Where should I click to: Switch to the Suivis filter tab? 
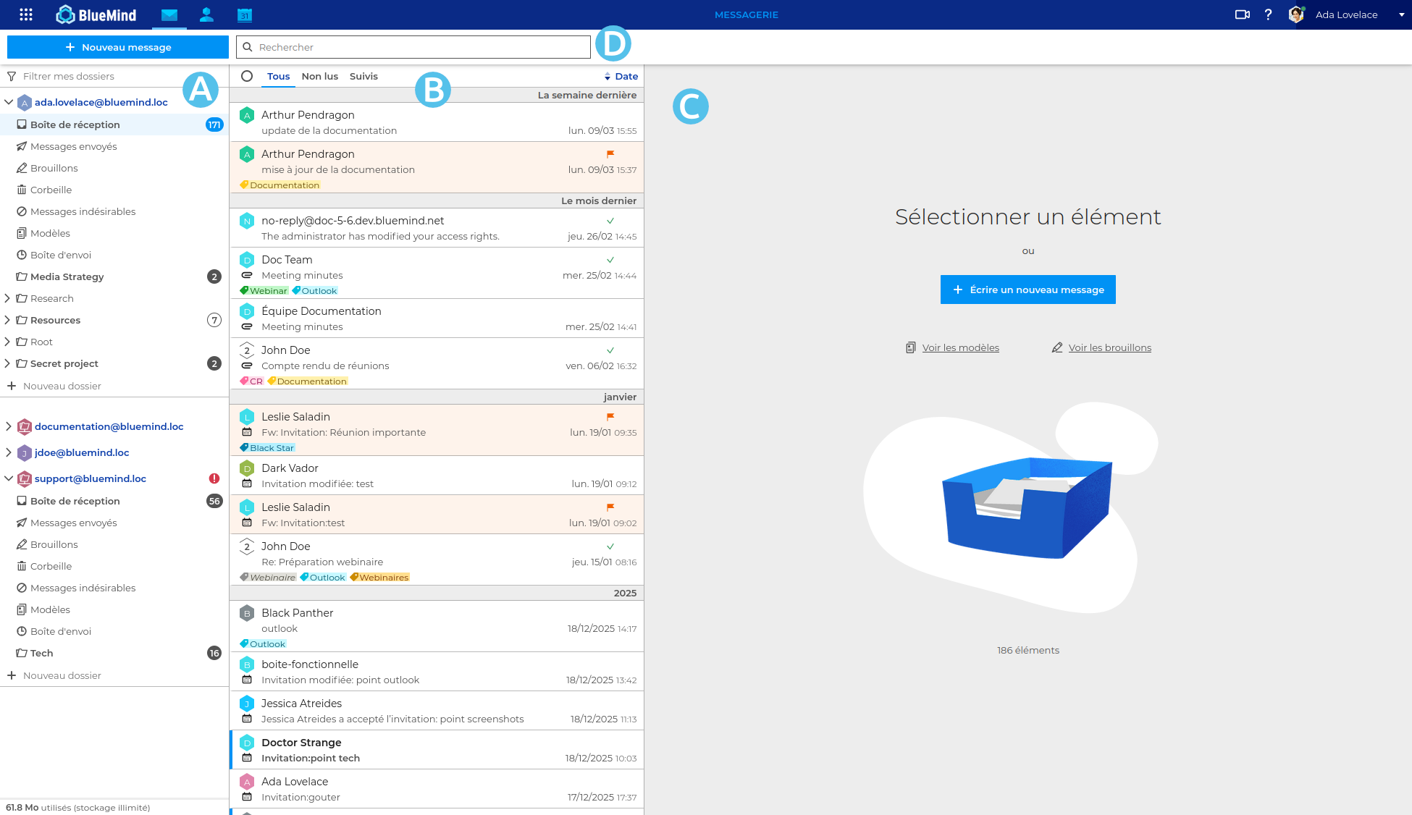coord(363,76)
